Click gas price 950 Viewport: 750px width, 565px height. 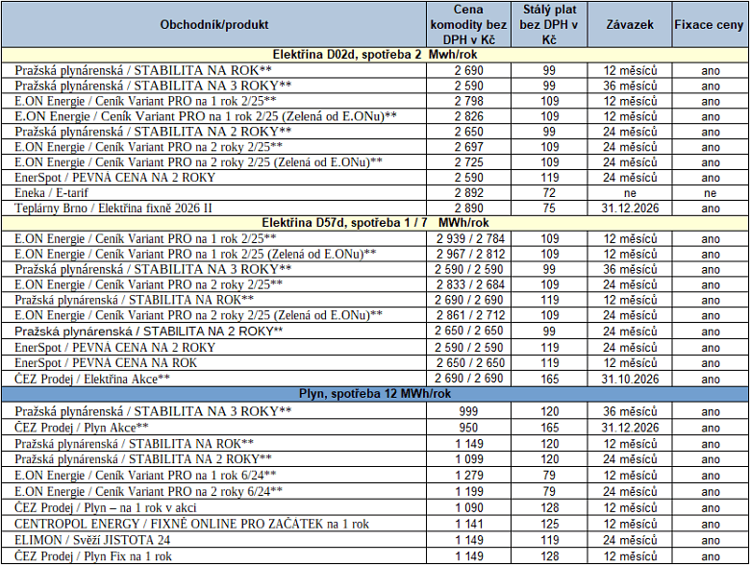pos(469,428)
